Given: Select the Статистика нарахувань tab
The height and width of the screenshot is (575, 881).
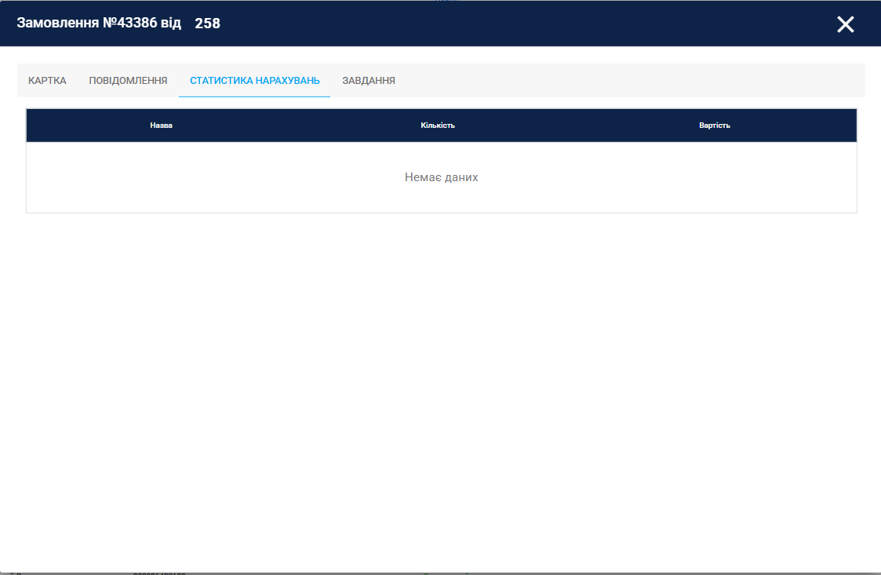Looking at the screenshot, I should pos(254,81).
